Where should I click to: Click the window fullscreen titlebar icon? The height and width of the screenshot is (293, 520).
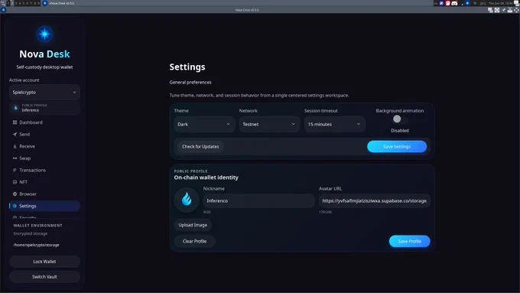click(x=497, y=10)
